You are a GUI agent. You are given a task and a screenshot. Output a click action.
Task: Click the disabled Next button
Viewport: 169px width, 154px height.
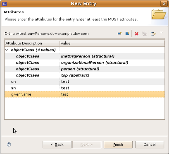tap(87, 144)
